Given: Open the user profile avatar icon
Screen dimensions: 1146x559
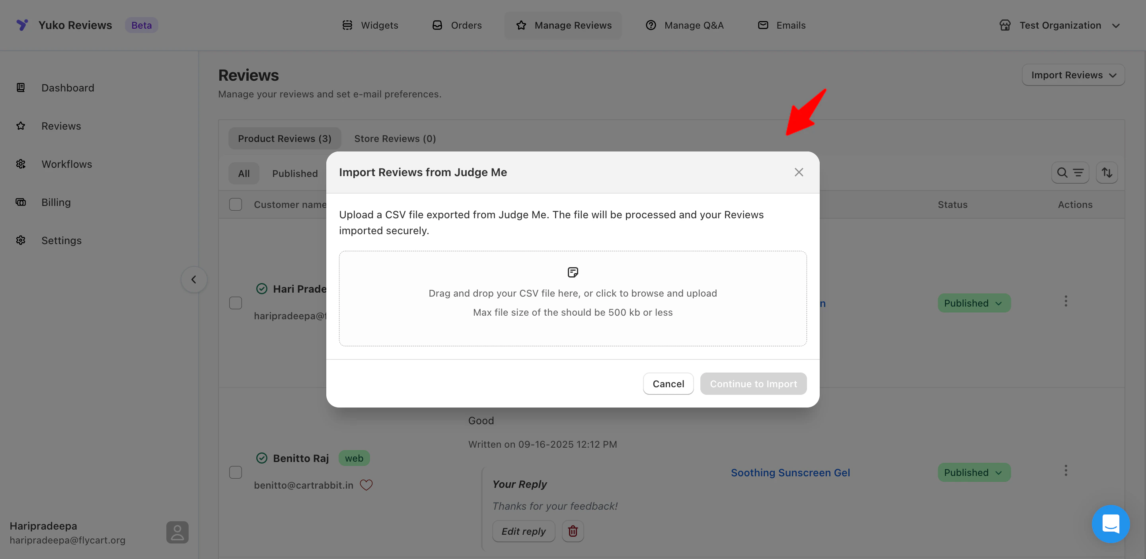Looking at the screenshot, I should pyautogui.click(x=177, y=532).
